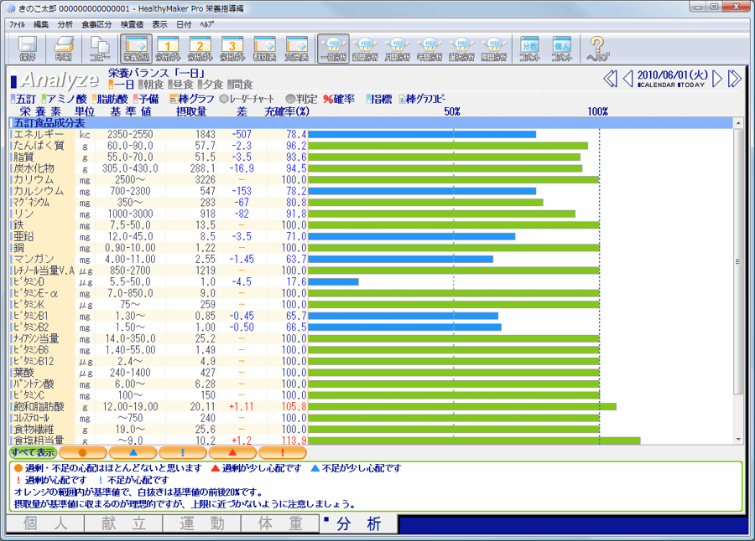The height and width of the screenshot is (541, 755).
Task: Select the 月間分析 monthly analysis icon
Action: [x=398, y=49]
